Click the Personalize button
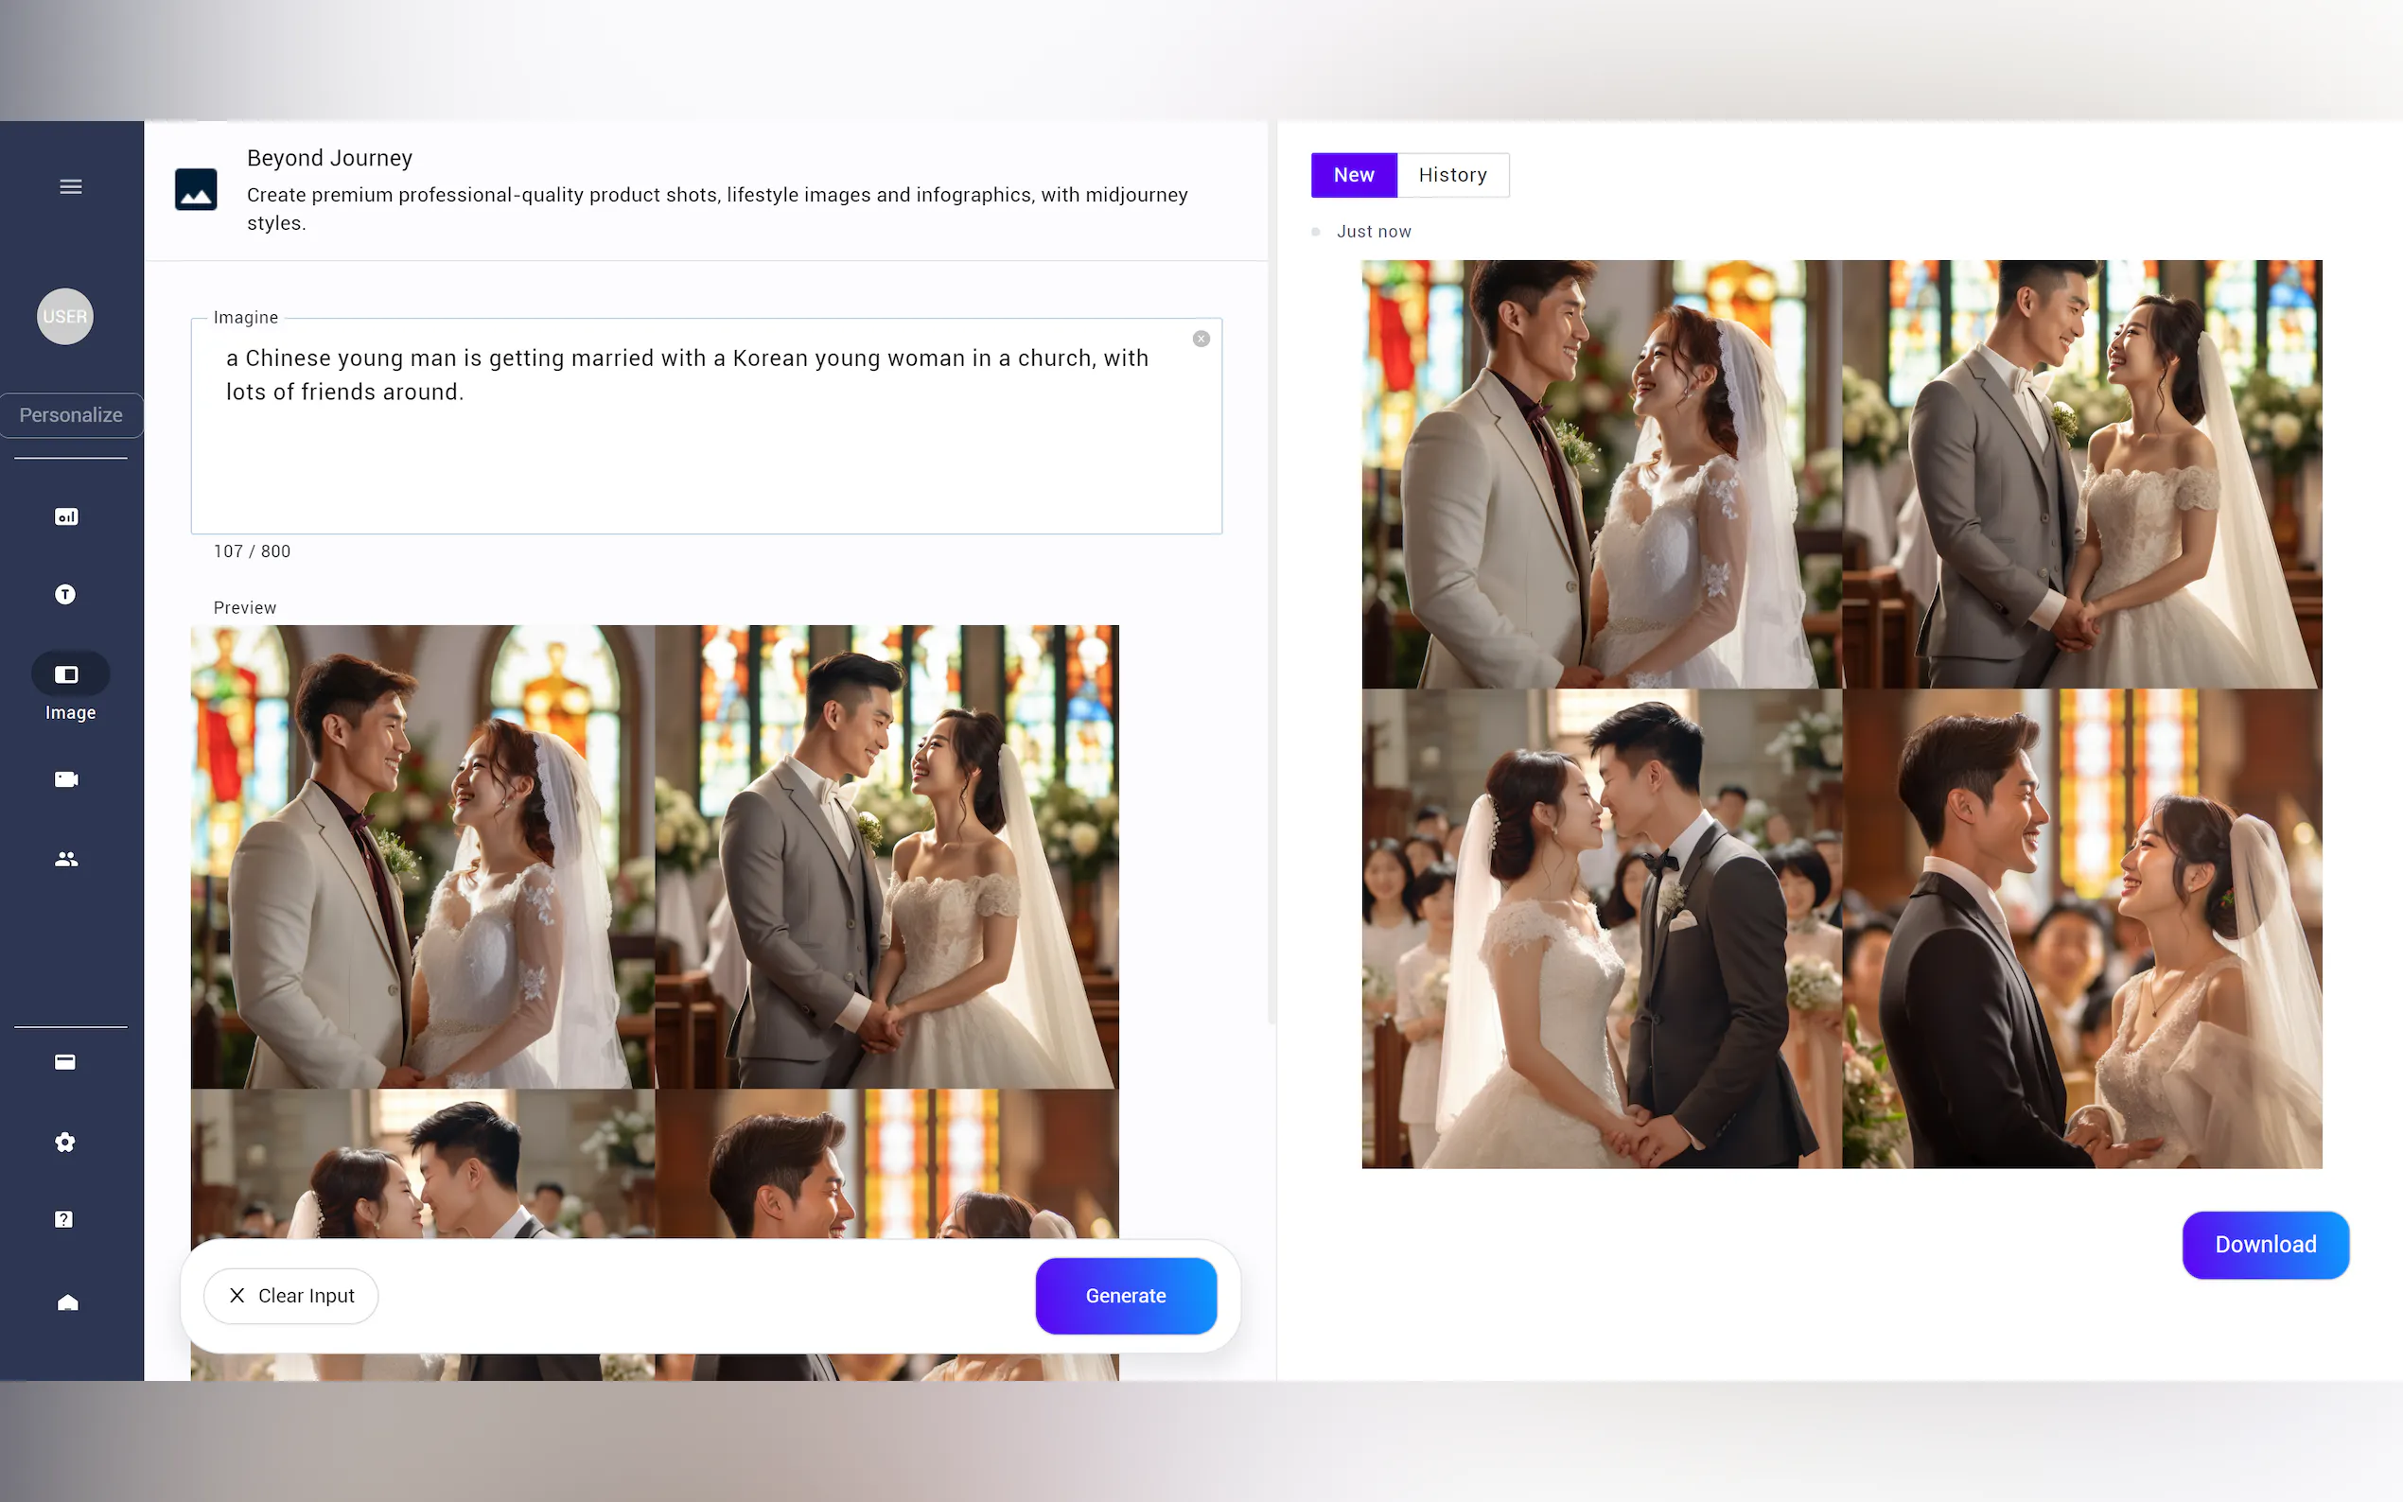 click(71, 415)
